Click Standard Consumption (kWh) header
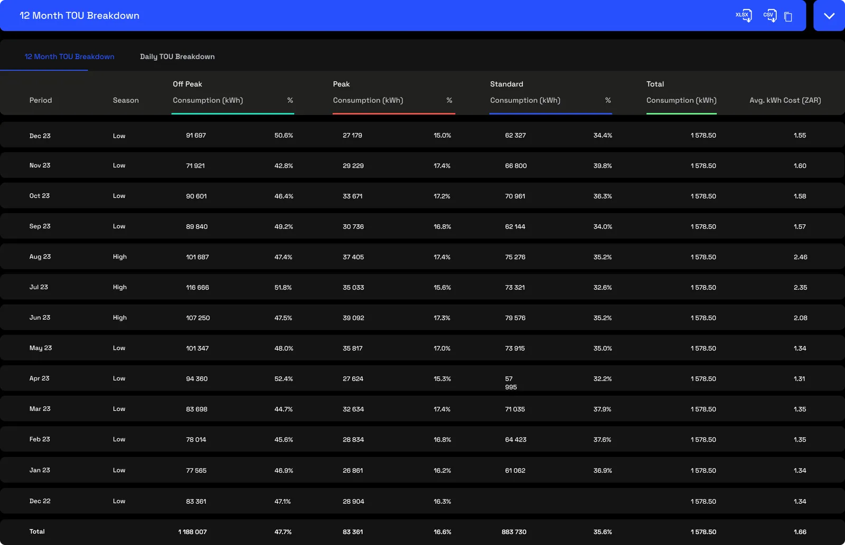Image resolution: width=845 pixels, height=545 pixels. click(x=525, y=100)
